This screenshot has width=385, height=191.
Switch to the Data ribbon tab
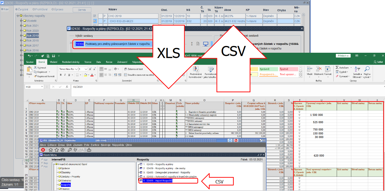(x=99, y=62)
